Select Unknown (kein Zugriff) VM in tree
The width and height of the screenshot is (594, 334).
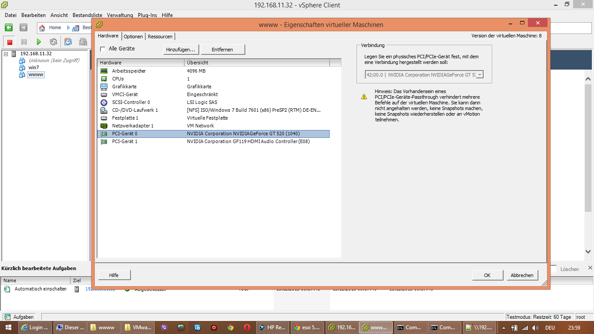coord(54,60)
